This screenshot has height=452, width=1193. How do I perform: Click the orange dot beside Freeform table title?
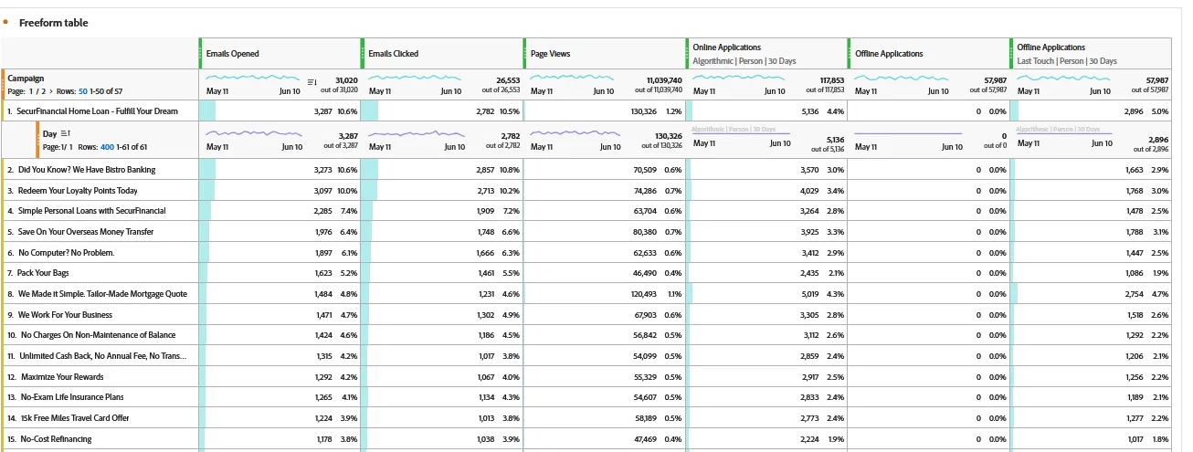[x=5, y=22]
